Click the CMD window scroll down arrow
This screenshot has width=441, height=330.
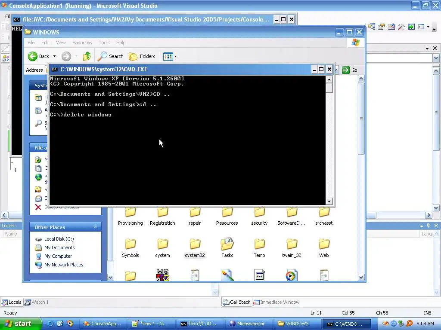coord(329,201)
